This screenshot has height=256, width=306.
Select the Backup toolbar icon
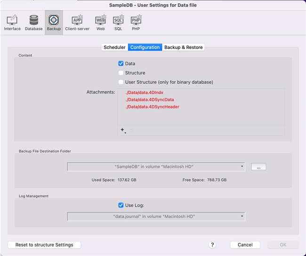click(x=54, y=23)
